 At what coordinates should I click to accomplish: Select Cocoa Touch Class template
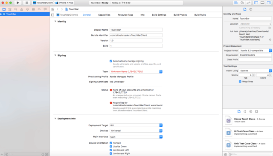point(247,120)
